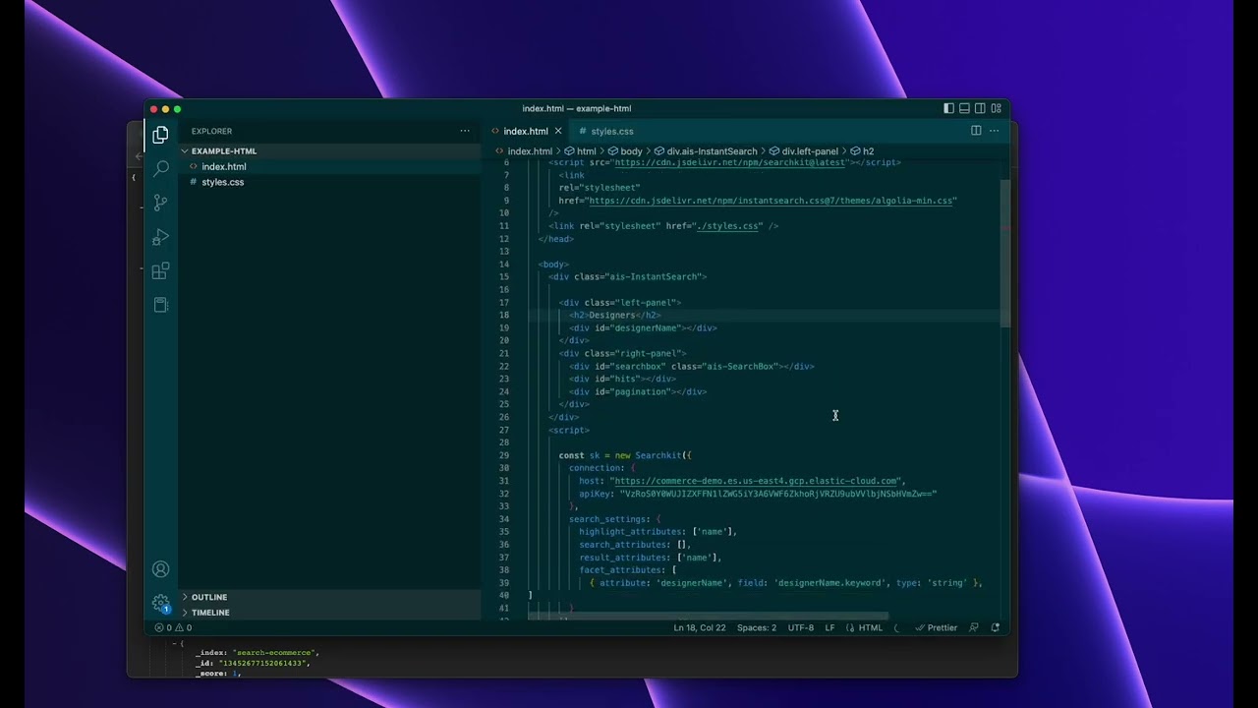
Task: Open styles.css in the explorer tree
Action: tap(223, 182)
